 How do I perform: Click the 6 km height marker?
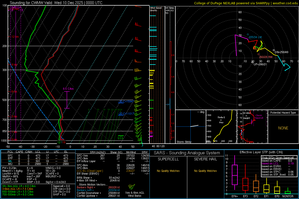coord(14,92)
